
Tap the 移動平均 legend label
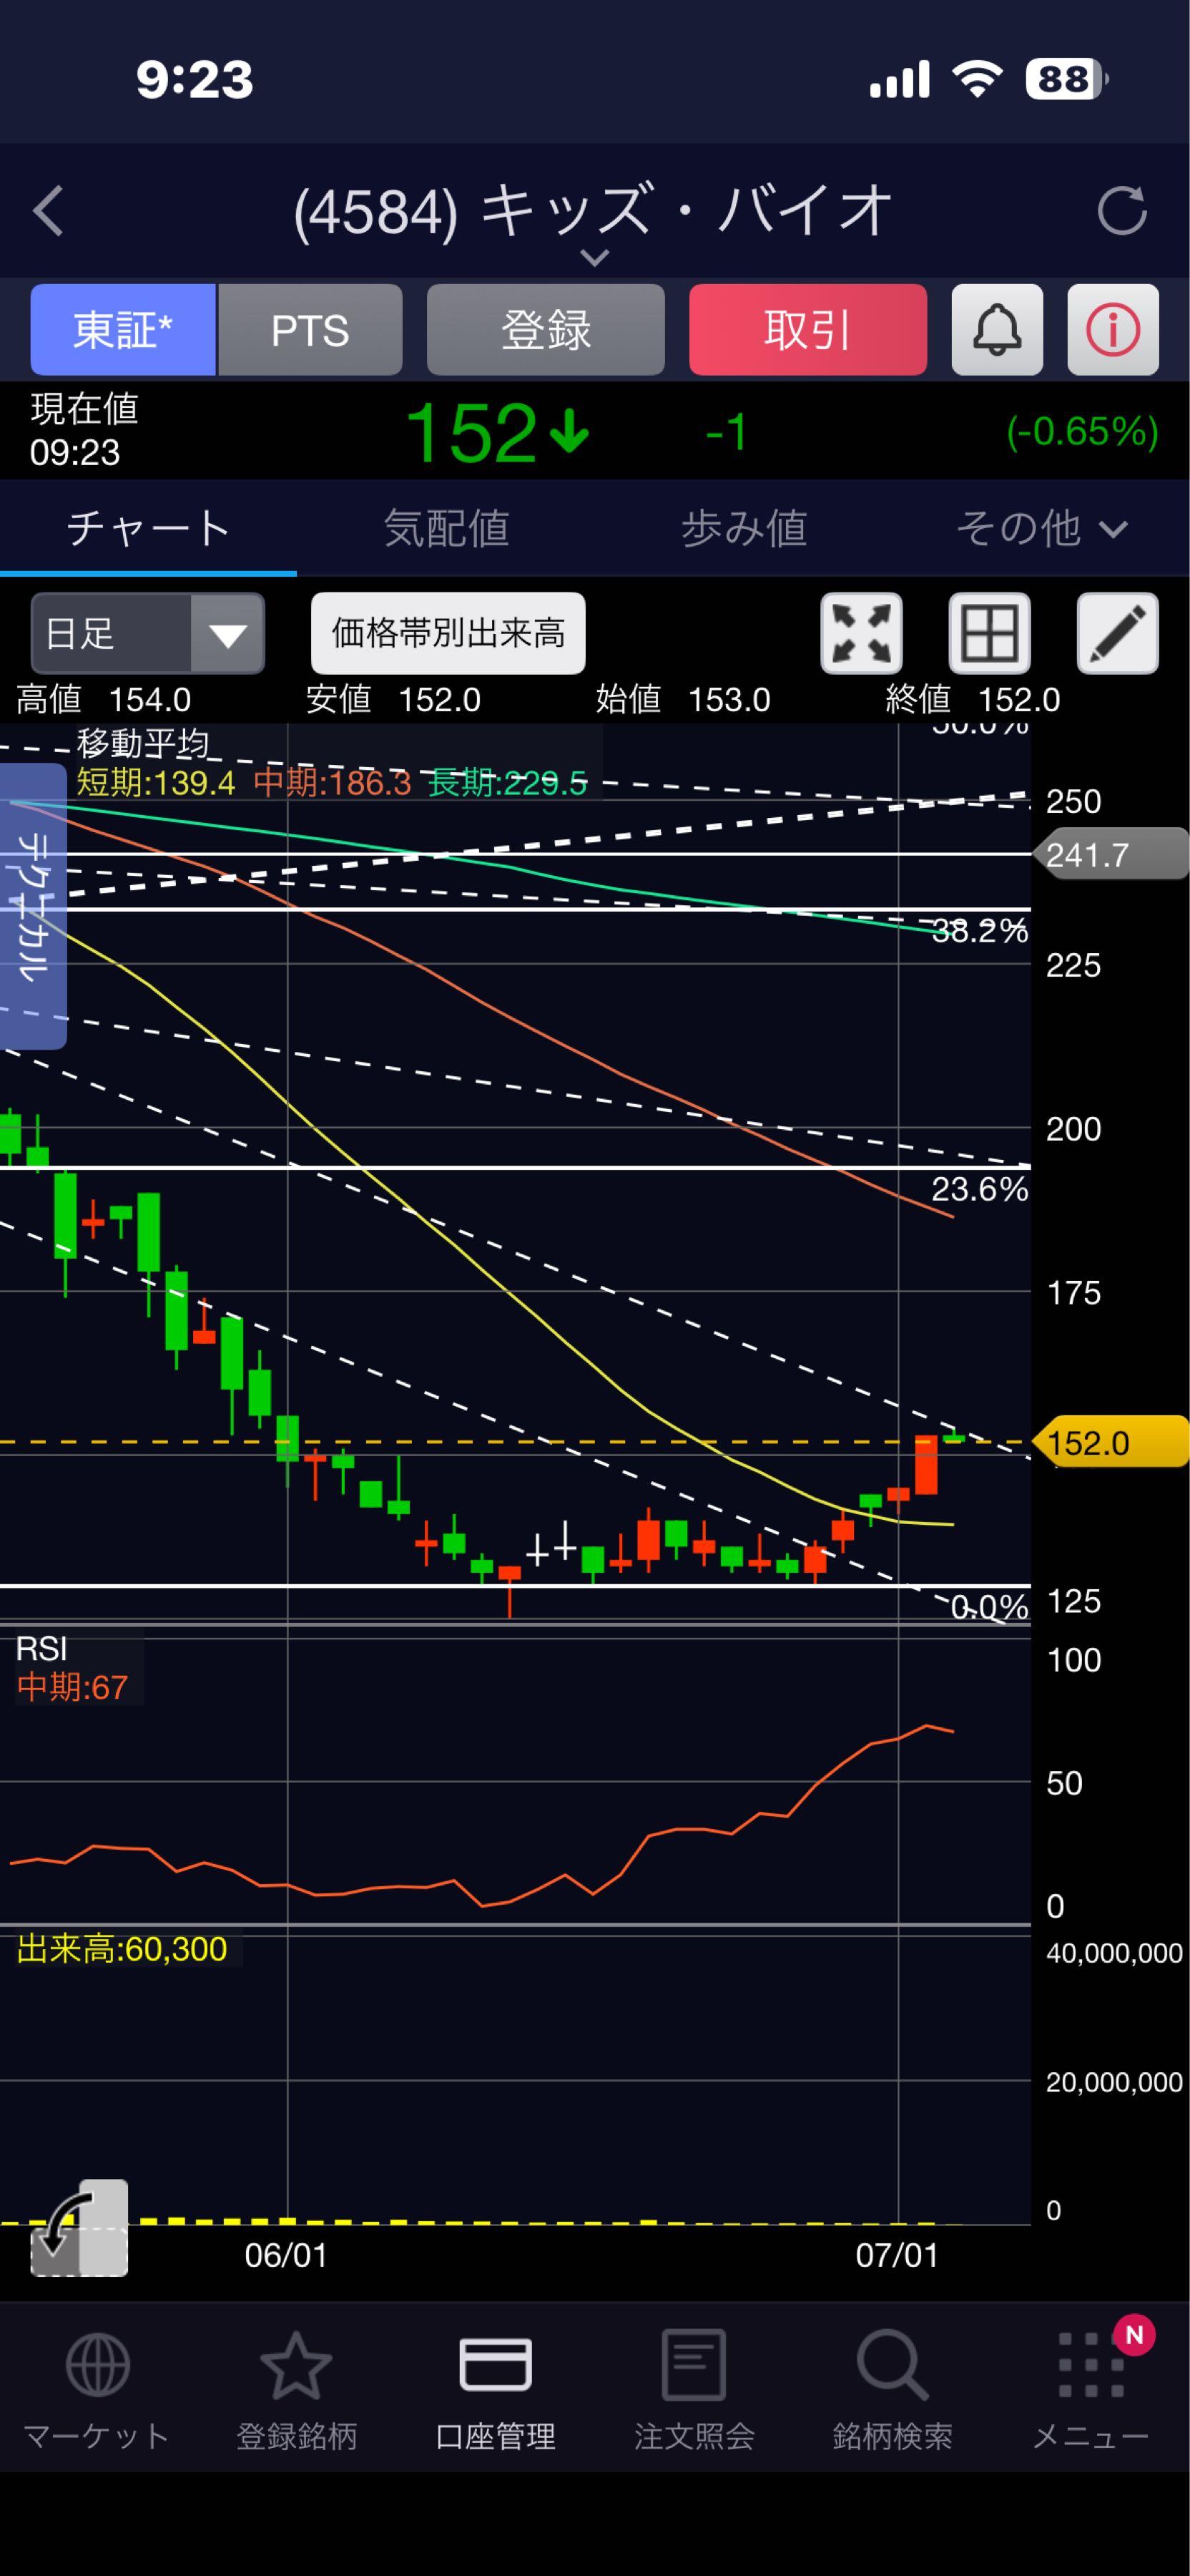[x=143, y=743]
